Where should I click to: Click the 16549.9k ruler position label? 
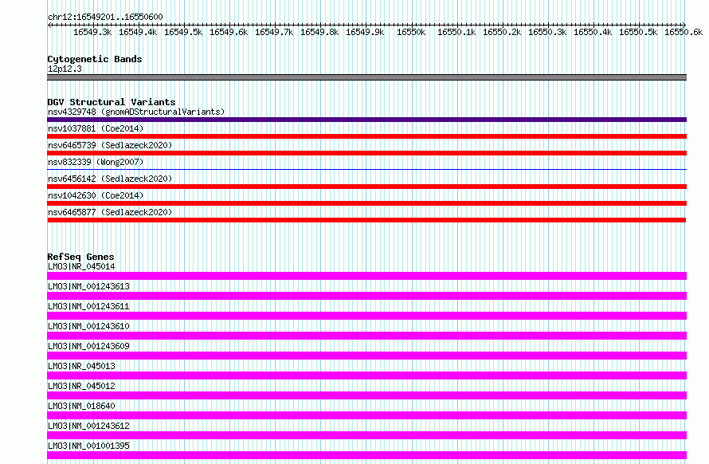[x=365, y=32]
